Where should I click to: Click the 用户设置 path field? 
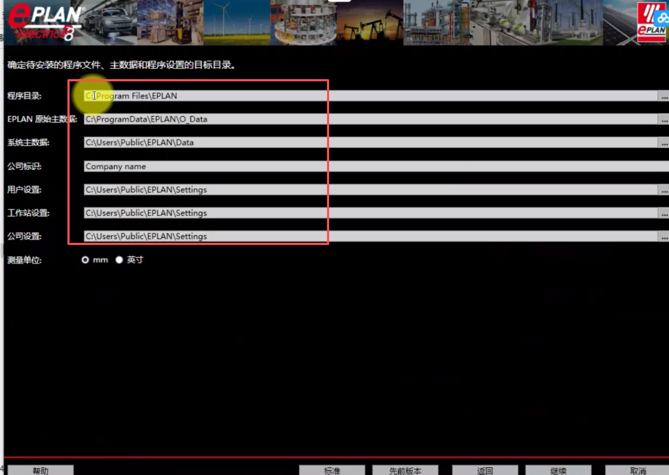370,190
